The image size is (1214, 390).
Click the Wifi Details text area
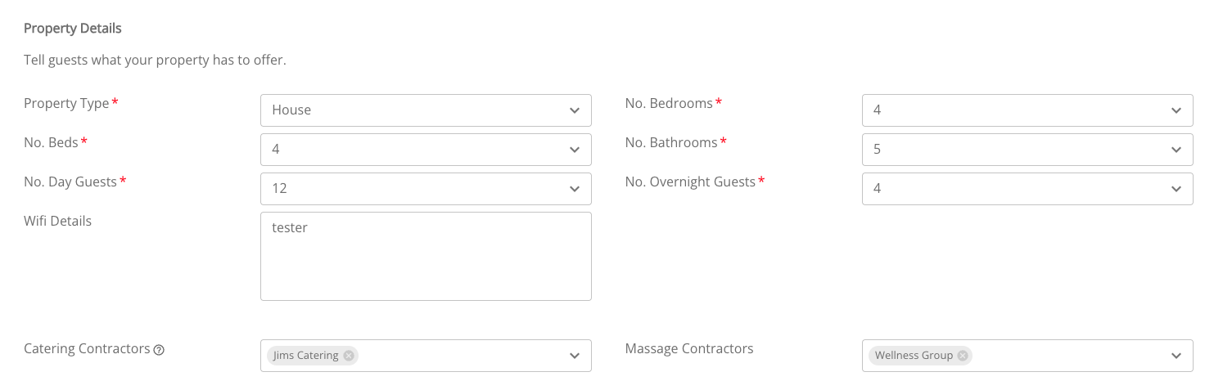(426, 256)
